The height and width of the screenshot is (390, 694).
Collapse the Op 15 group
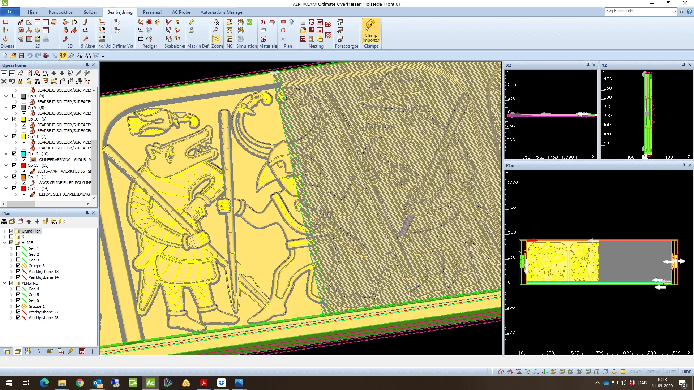[6, 188]
